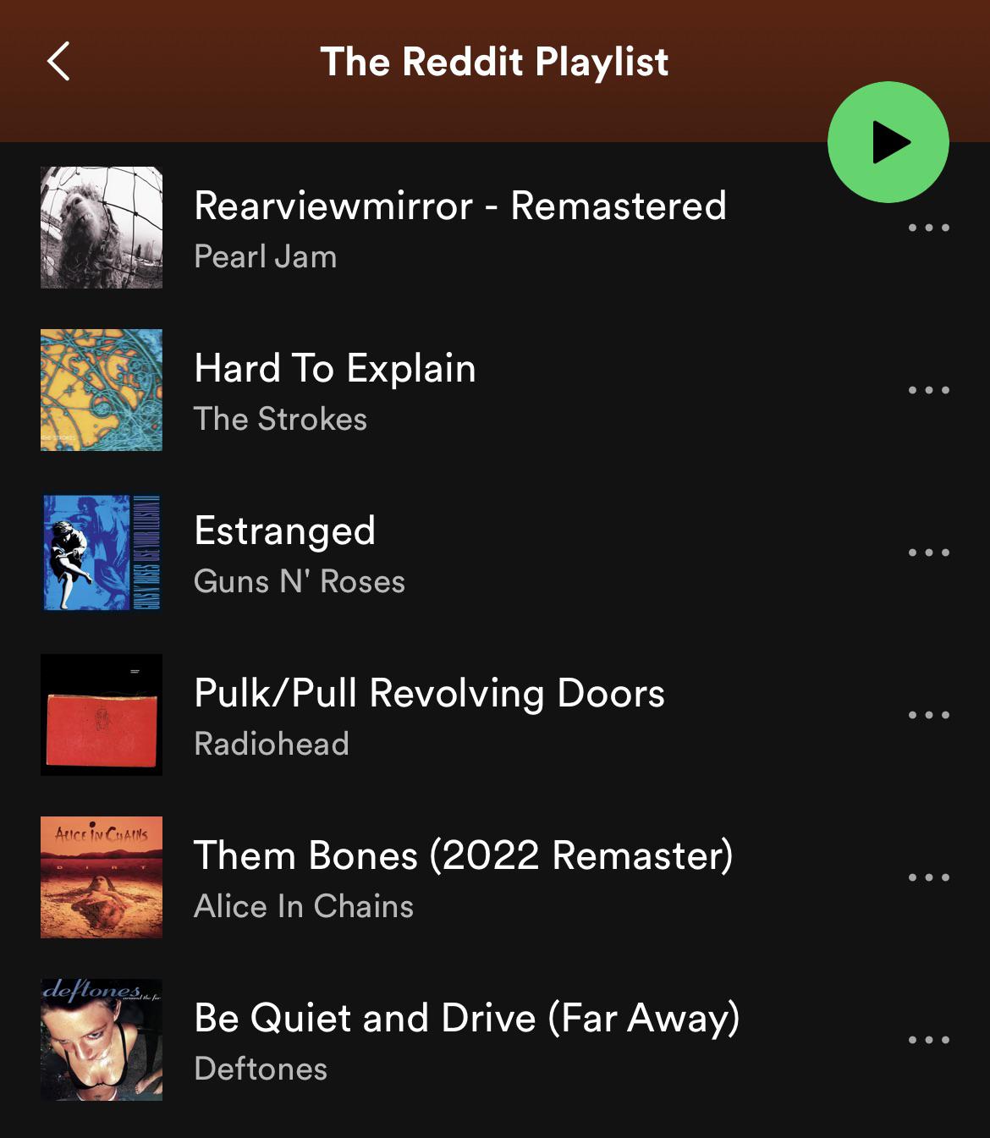
Task: Select The Strokes album art thumbnail
Action: coord(102,390)
